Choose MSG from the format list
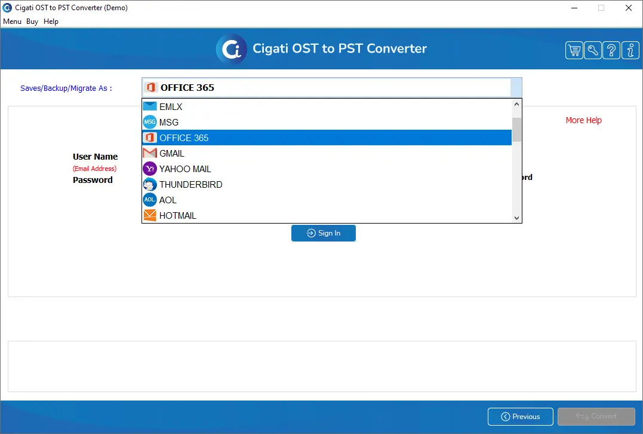This screenshot has width=643, height=434. pos(327,123)
